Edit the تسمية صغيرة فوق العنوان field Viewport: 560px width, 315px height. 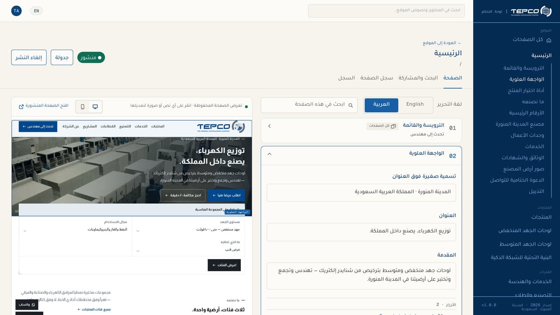(x=361, y=192)
